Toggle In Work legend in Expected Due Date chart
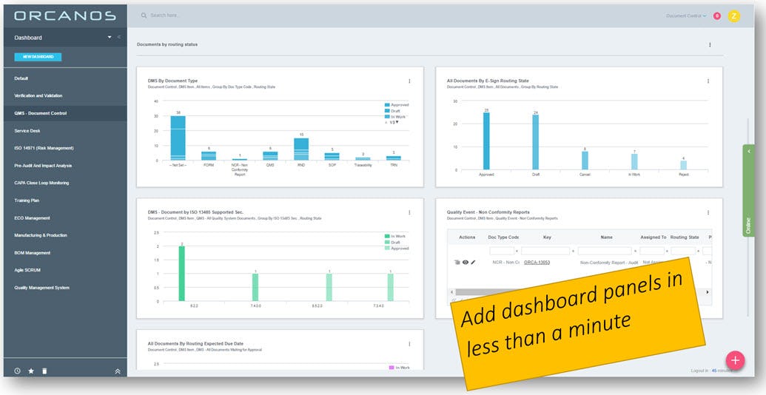 click(399, 367)
